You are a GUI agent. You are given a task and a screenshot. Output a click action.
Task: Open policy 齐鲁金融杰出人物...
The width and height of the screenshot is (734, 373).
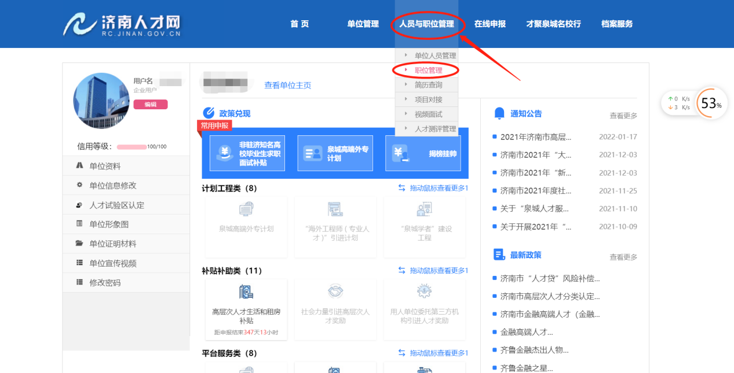pos(535,350)
